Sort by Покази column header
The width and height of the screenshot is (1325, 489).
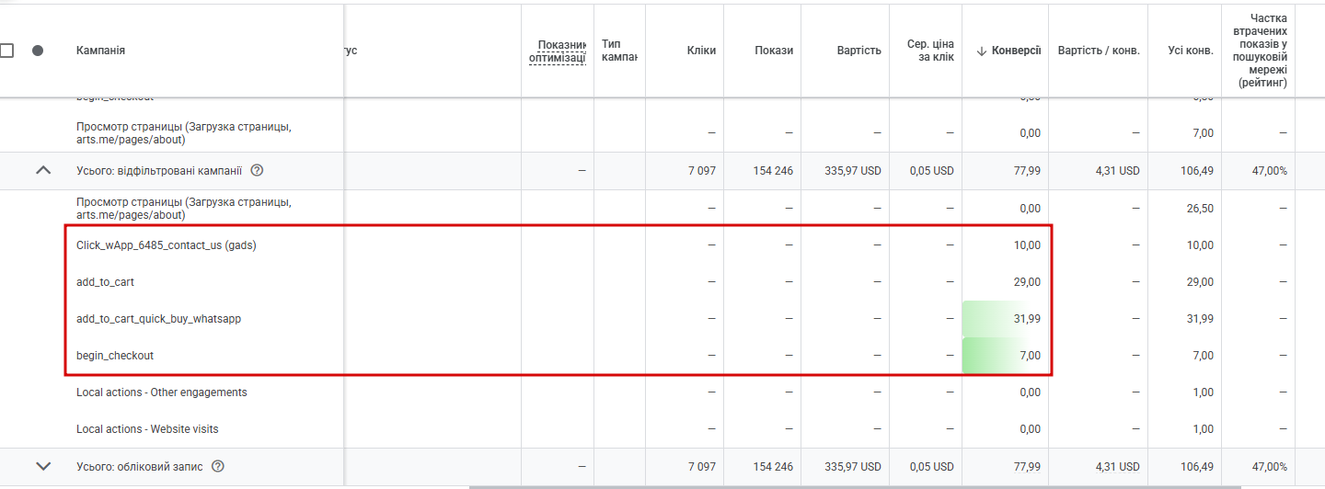[774, 51]
